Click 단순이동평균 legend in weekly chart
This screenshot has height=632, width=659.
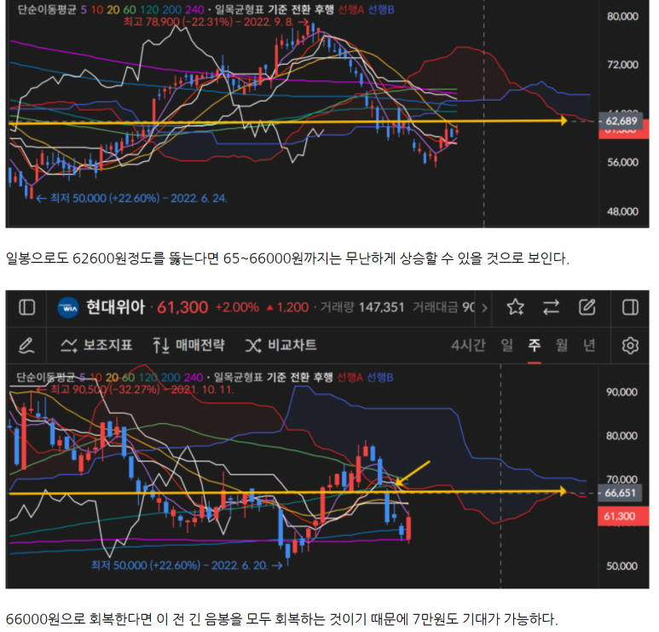tap(45, 377)
